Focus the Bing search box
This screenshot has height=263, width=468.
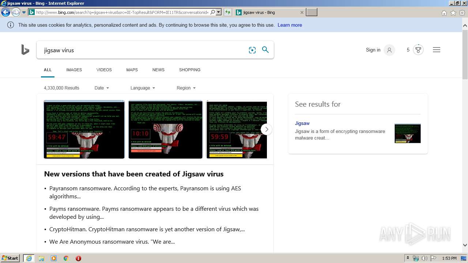[x=143, y=50]
